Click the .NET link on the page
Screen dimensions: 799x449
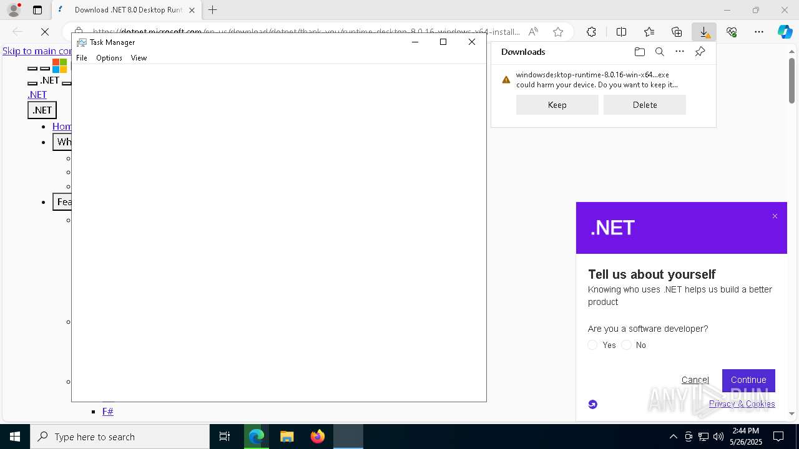37,95
